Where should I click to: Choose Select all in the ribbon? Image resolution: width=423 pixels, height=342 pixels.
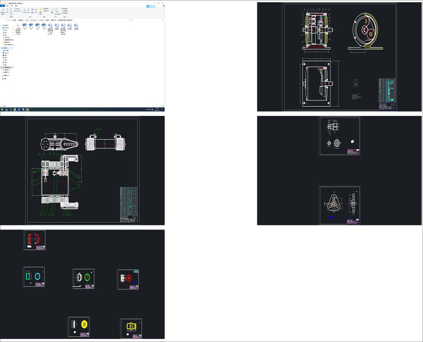[64, 9]
